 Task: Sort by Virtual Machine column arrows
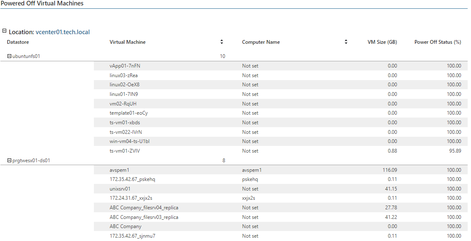tap(222, 42)
